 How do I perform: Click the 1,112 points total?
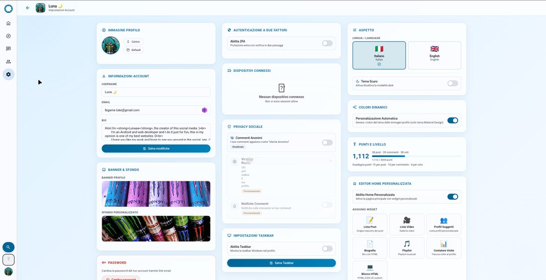[361, 157]
